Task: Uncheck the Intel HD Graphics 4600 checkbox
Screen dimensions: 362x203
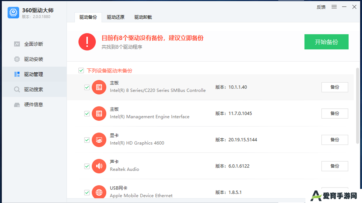Action: pyautogui.click(x=87, y=140)
